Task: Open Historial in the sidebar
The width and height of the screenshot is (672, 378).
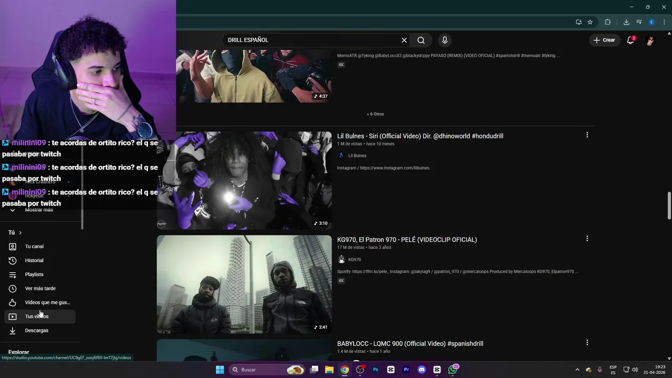Action: coord(40,260)
